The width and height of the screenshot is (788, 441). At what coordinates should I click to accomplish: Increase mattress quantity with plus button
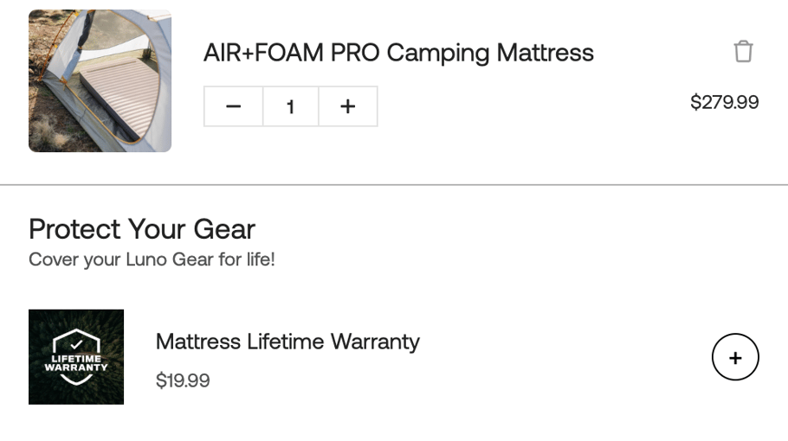[347, 106]
